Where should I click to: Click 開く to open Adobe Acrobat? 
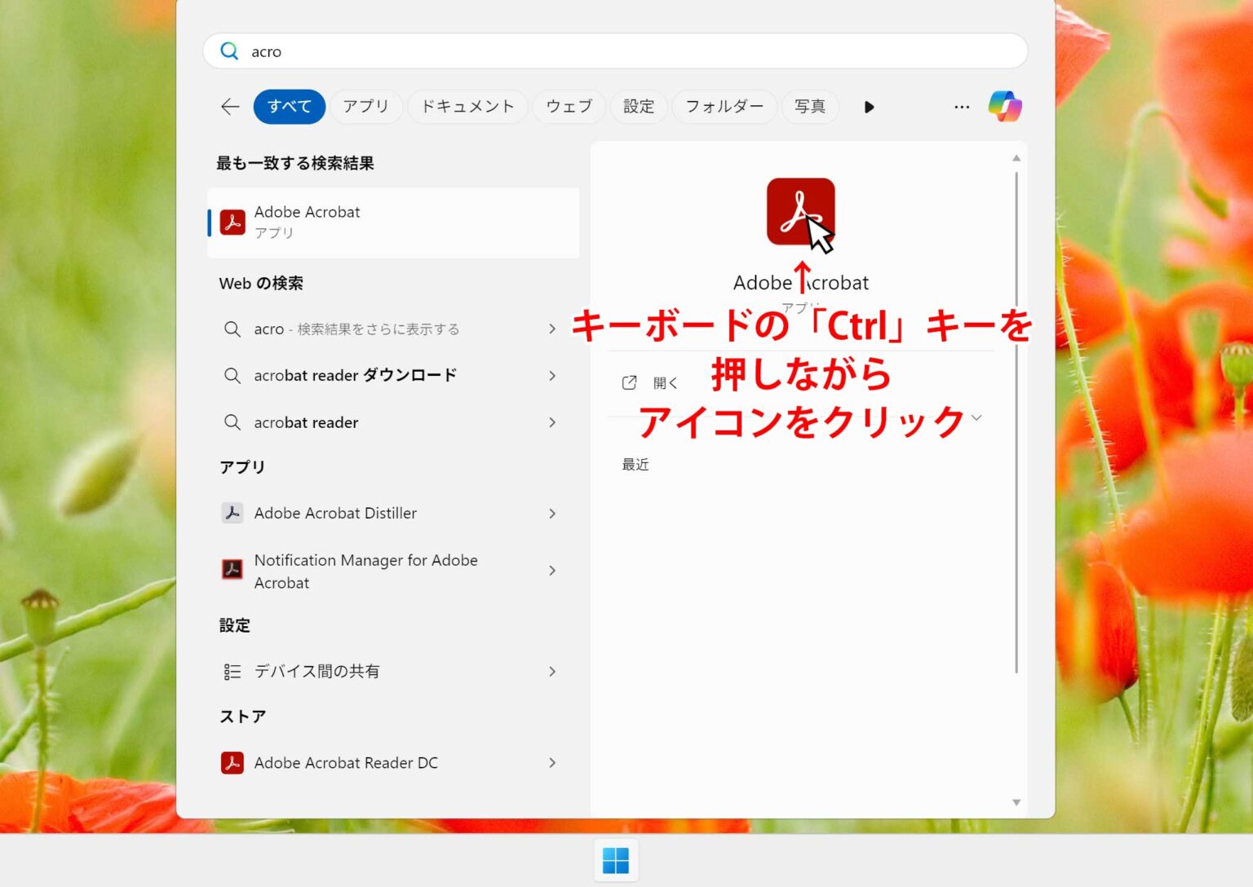tap(665, 383)
